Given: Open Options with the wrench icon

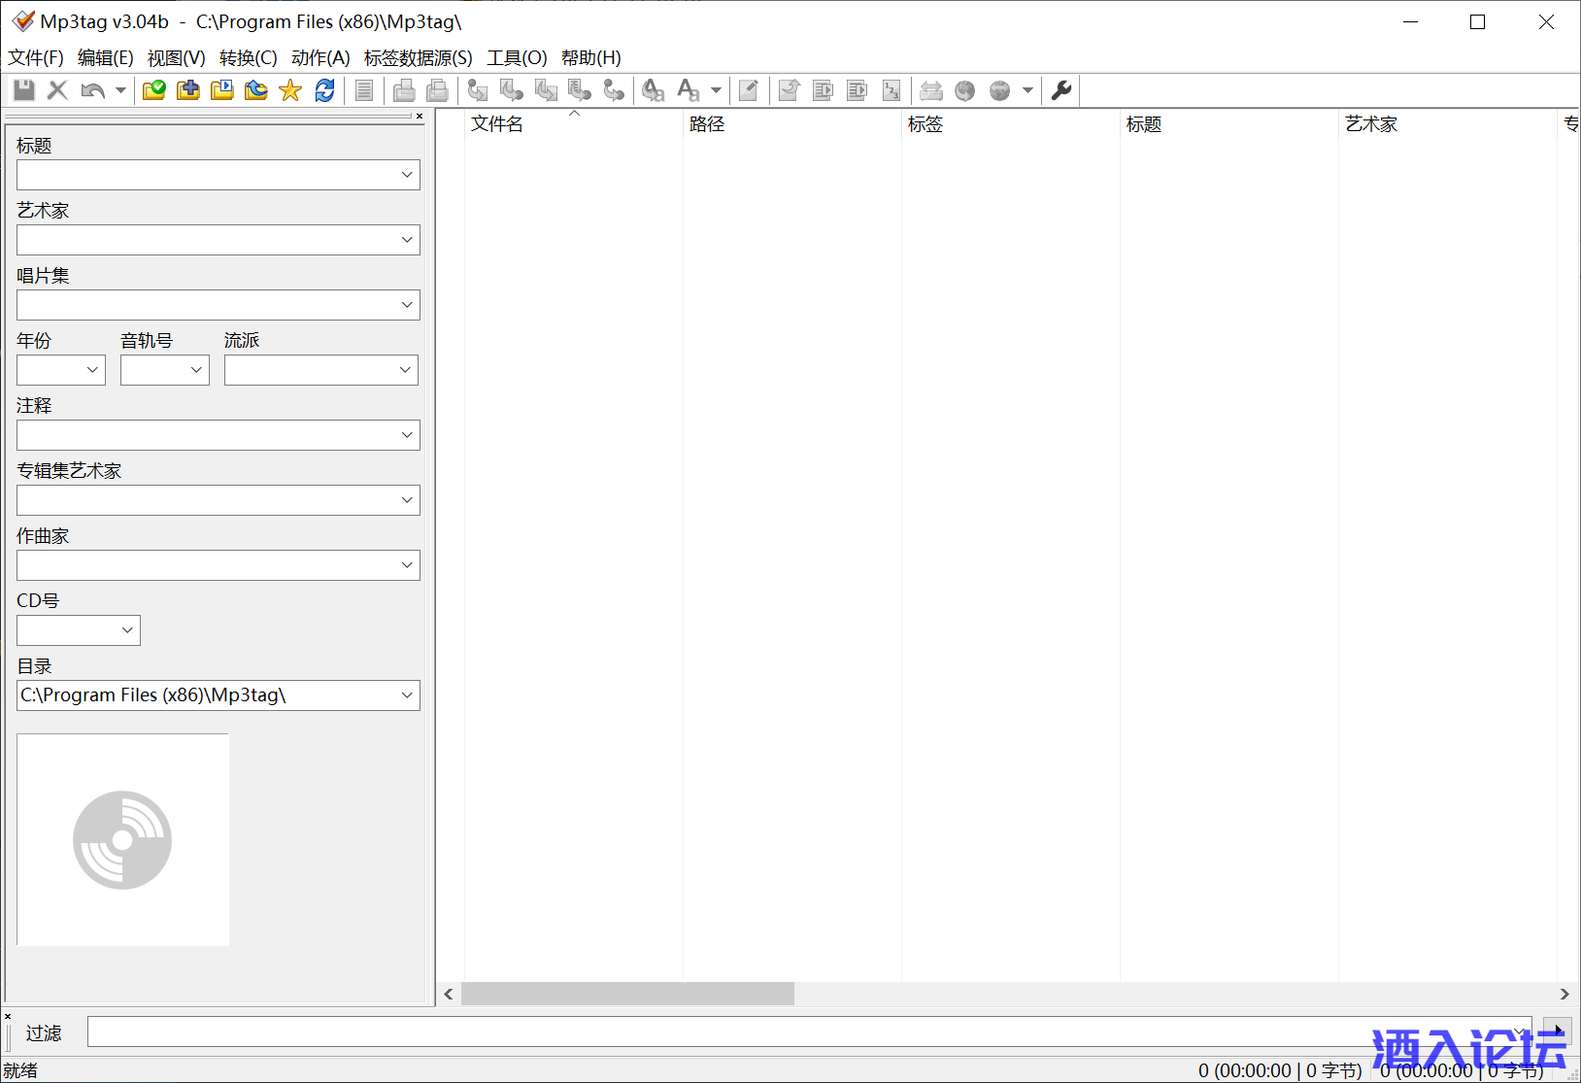Looking at the screenshot, I should point(1061,90).
